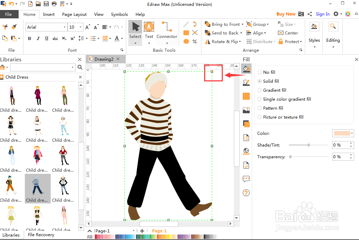359x240 pixels.
Task: Click the Fill paint bucket icon in sidebar
Action: pos(246,69)
